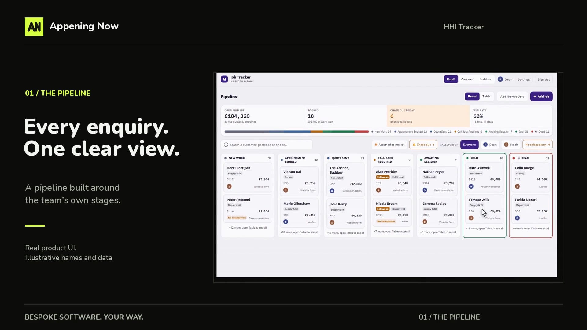Screen dimensions: 587x330
Task: Select the Everyone salesperson filter
Action: point(469,145)
